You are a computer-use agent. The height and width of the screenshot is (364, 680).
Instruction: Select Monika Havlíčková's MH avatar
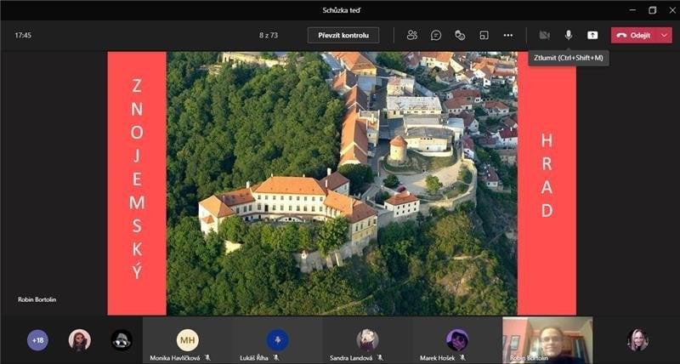coord(187,340)
